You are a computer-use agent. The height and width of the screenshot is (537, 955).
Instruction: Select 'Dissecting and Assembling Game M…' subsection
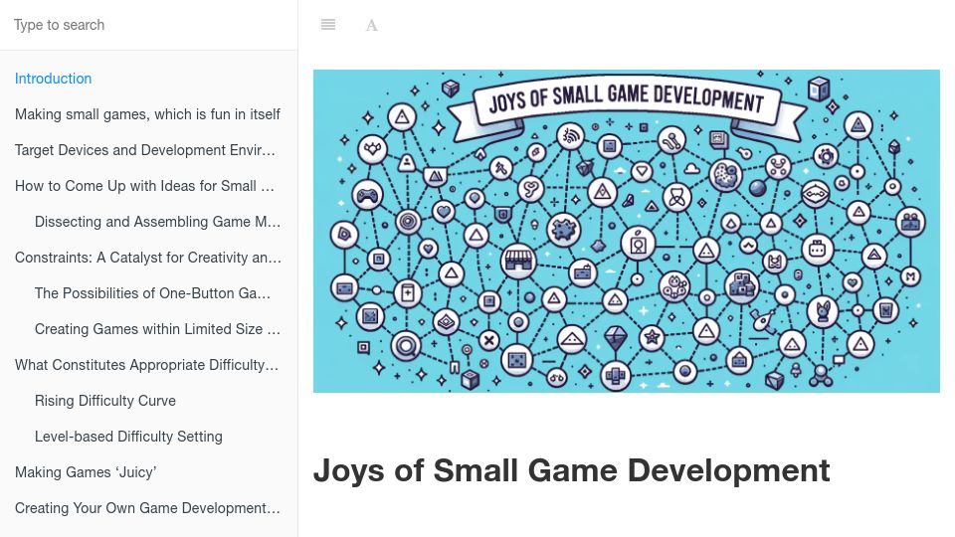click(158, 222)
